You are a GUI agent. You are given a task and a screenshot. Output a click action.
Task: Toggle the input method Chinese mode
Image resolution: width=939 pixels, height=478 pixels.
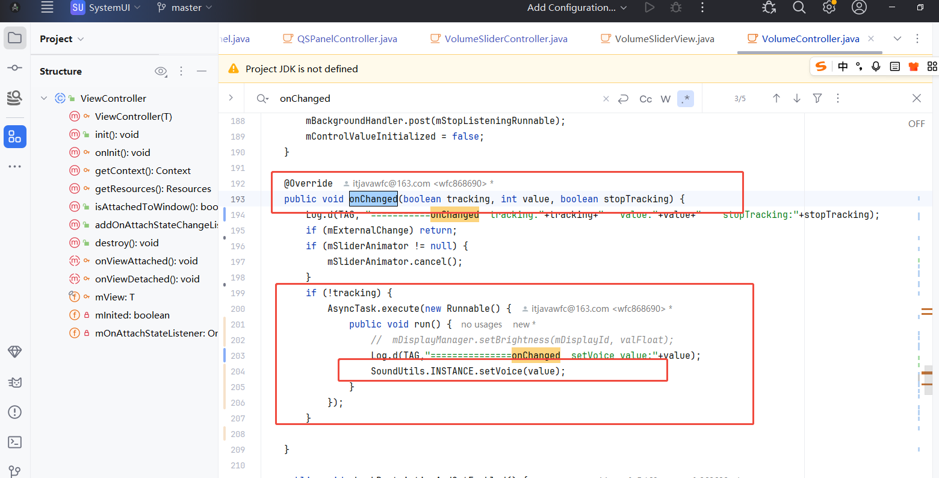tap(843, 66)
